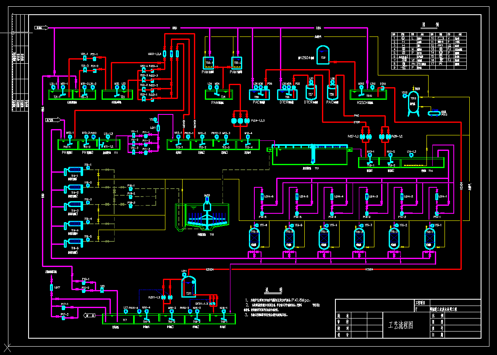Select the 说明 notes heading
The height and width of the screenshot is (355, 497).
(274, 290)
